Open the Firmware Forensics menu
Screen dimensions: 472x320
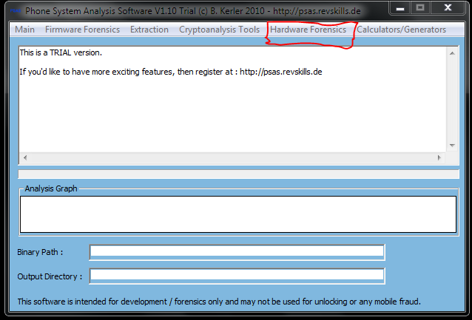click(82, 30)
